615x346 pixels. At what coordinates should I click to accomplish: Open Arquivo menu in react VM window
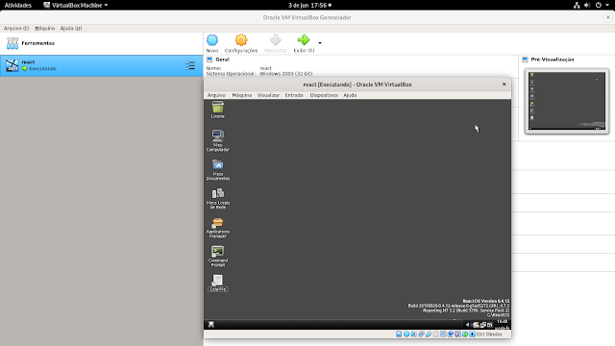tap(216, 95)
